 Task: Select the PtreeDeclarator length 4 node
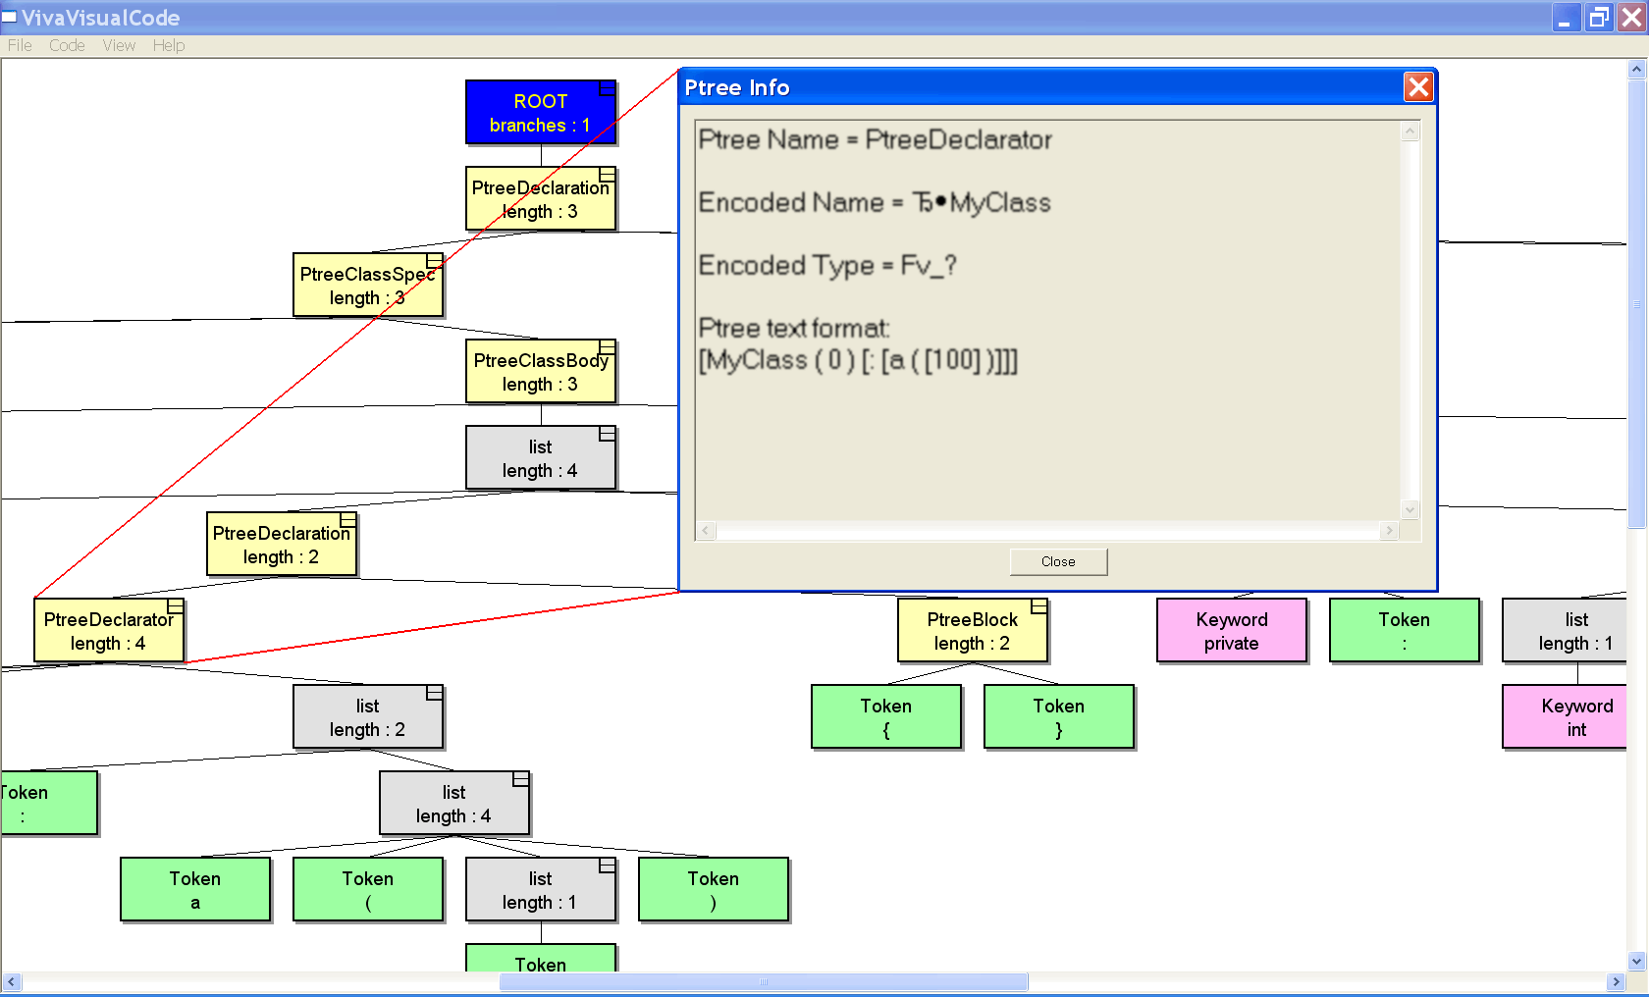click(109, 631)
